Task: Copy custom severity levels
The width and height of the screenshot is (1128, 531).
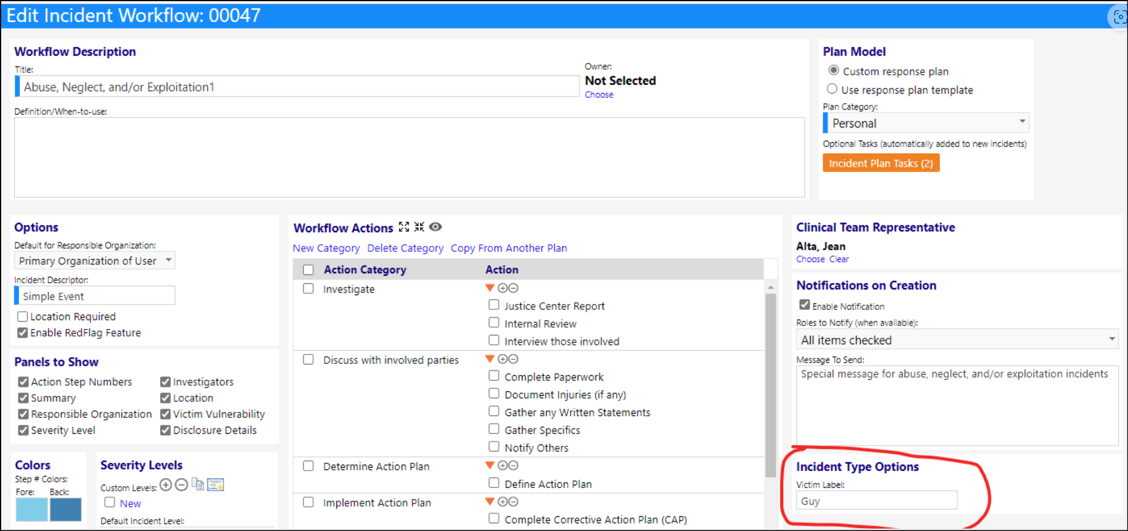Action: tap(197, 485)
